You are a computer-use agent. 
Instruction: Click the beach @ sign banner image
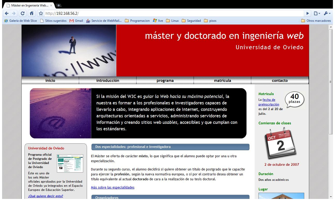pyautogui.click(x=60, y=113)
